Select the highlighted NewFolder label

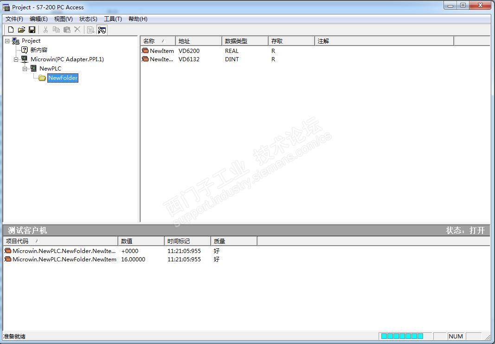point(63,78)
